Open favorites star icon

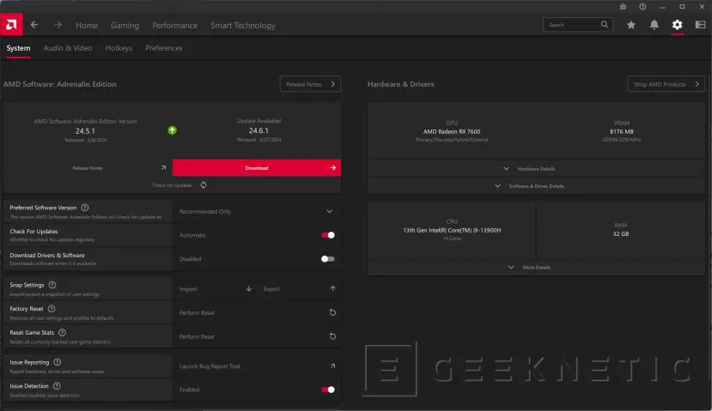631,25
